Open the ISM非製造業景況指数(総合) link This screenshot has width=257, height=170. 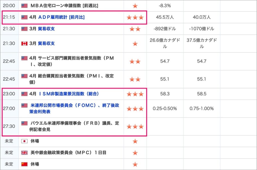pos(69,94)
